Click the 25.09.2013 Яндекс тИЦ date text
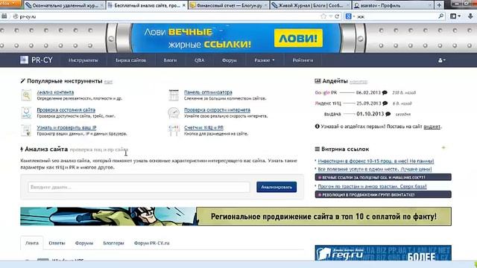Viewport: 477px width, 268px height. pyautogui.click(x=369, y=103)
